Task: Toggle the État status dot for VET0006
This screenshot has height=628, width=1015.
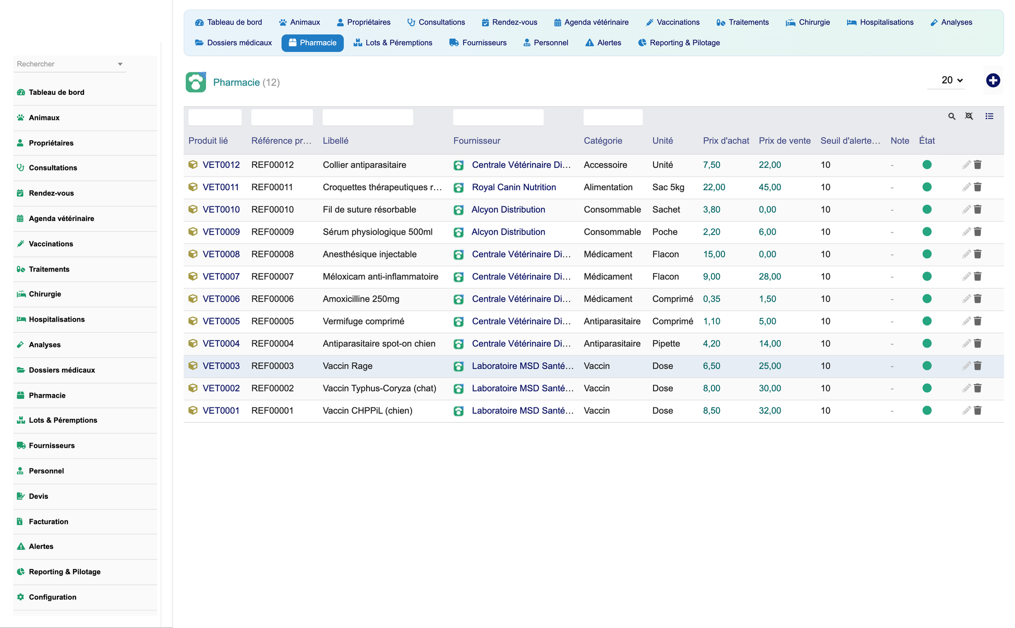Action: pos(927,299)
